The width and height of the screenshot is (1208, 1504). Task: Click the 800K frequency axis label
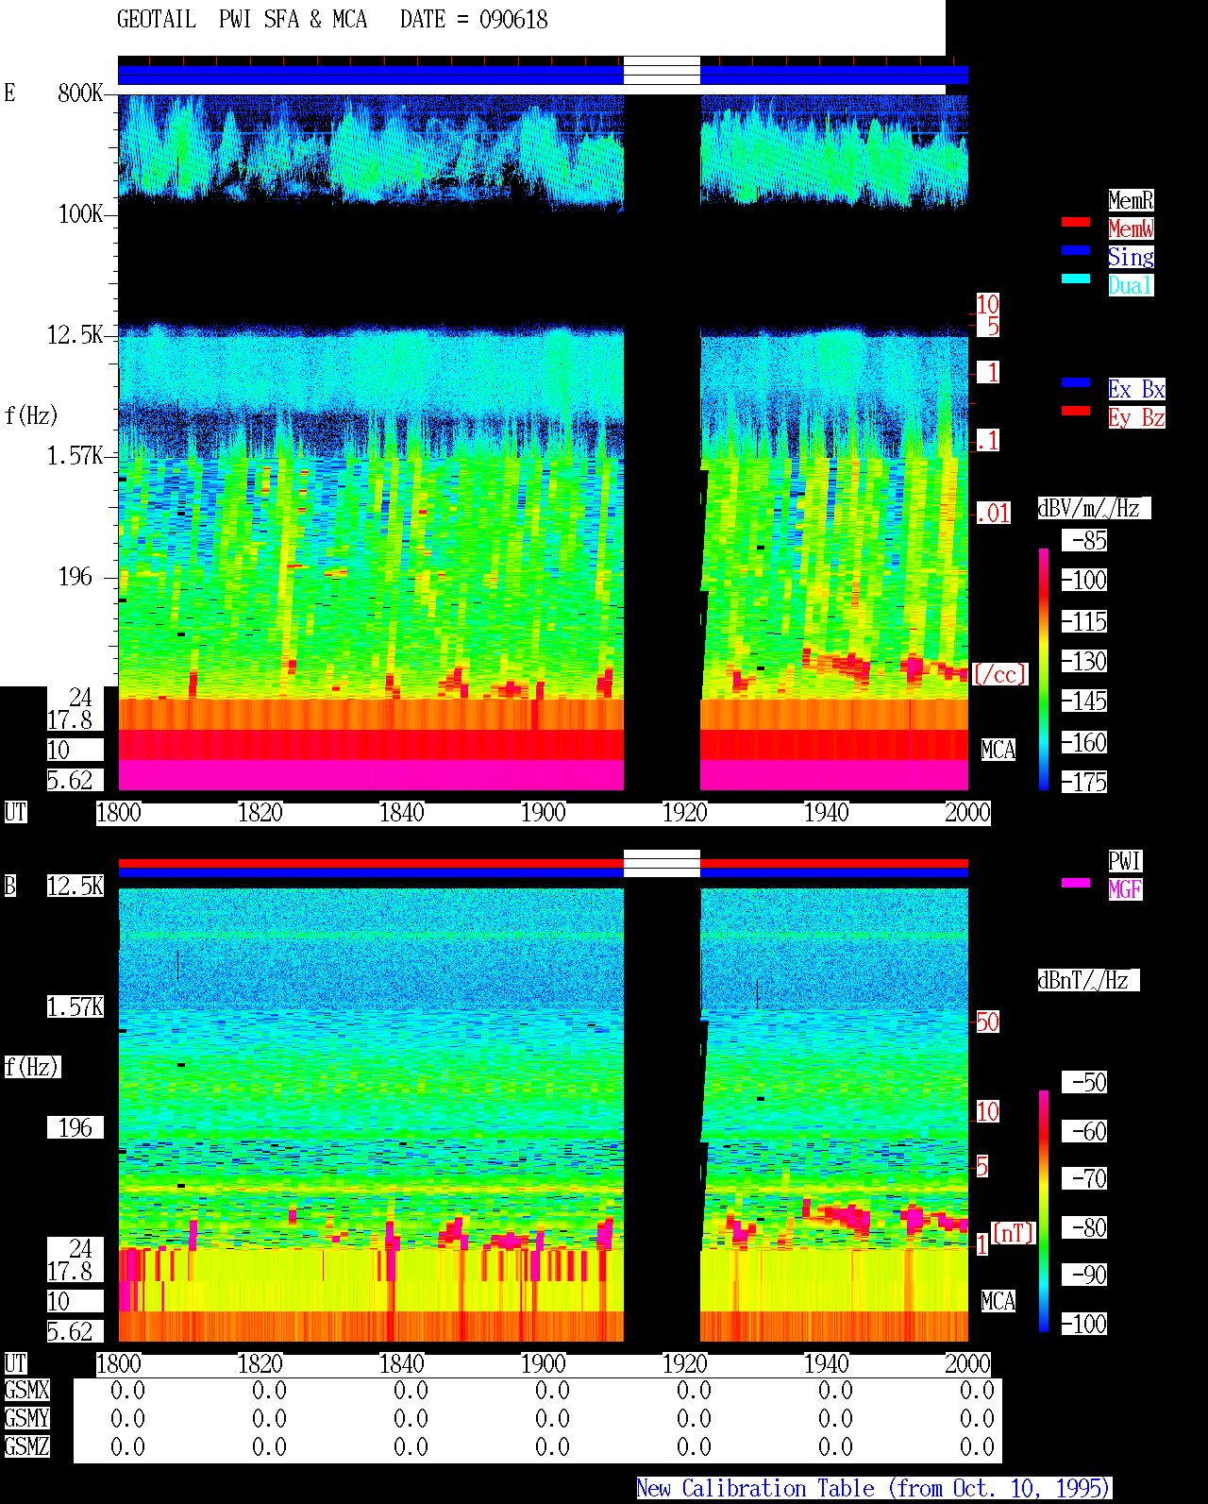(x=80, y=93)
